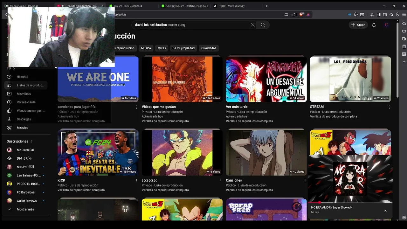This screenshot has width=407, height=229.
Task: Open a new browser tab with plus
Action: [266, 6]
